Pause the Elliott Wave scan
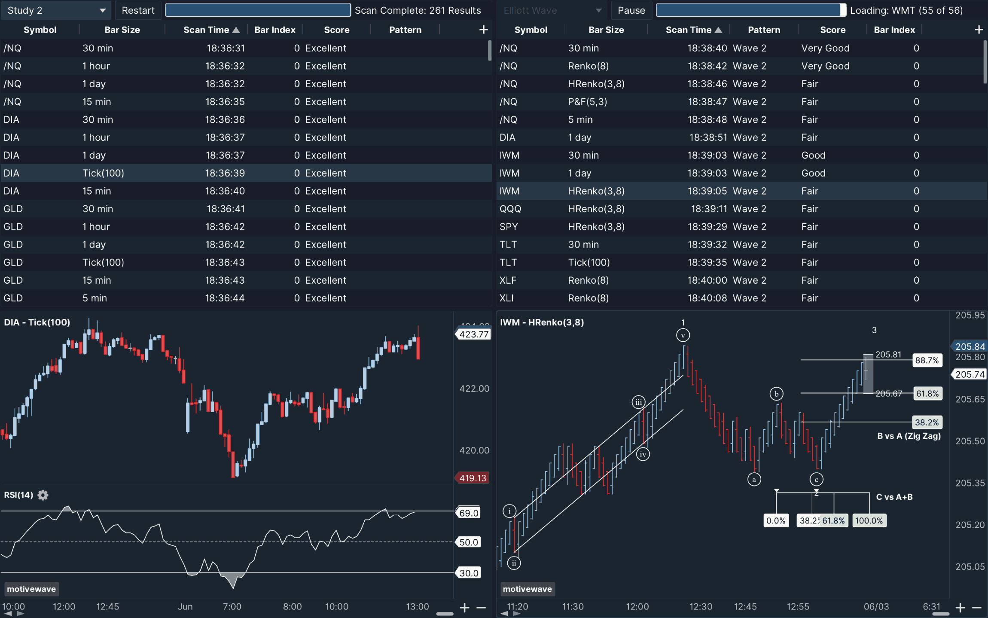 coord(631,10)
